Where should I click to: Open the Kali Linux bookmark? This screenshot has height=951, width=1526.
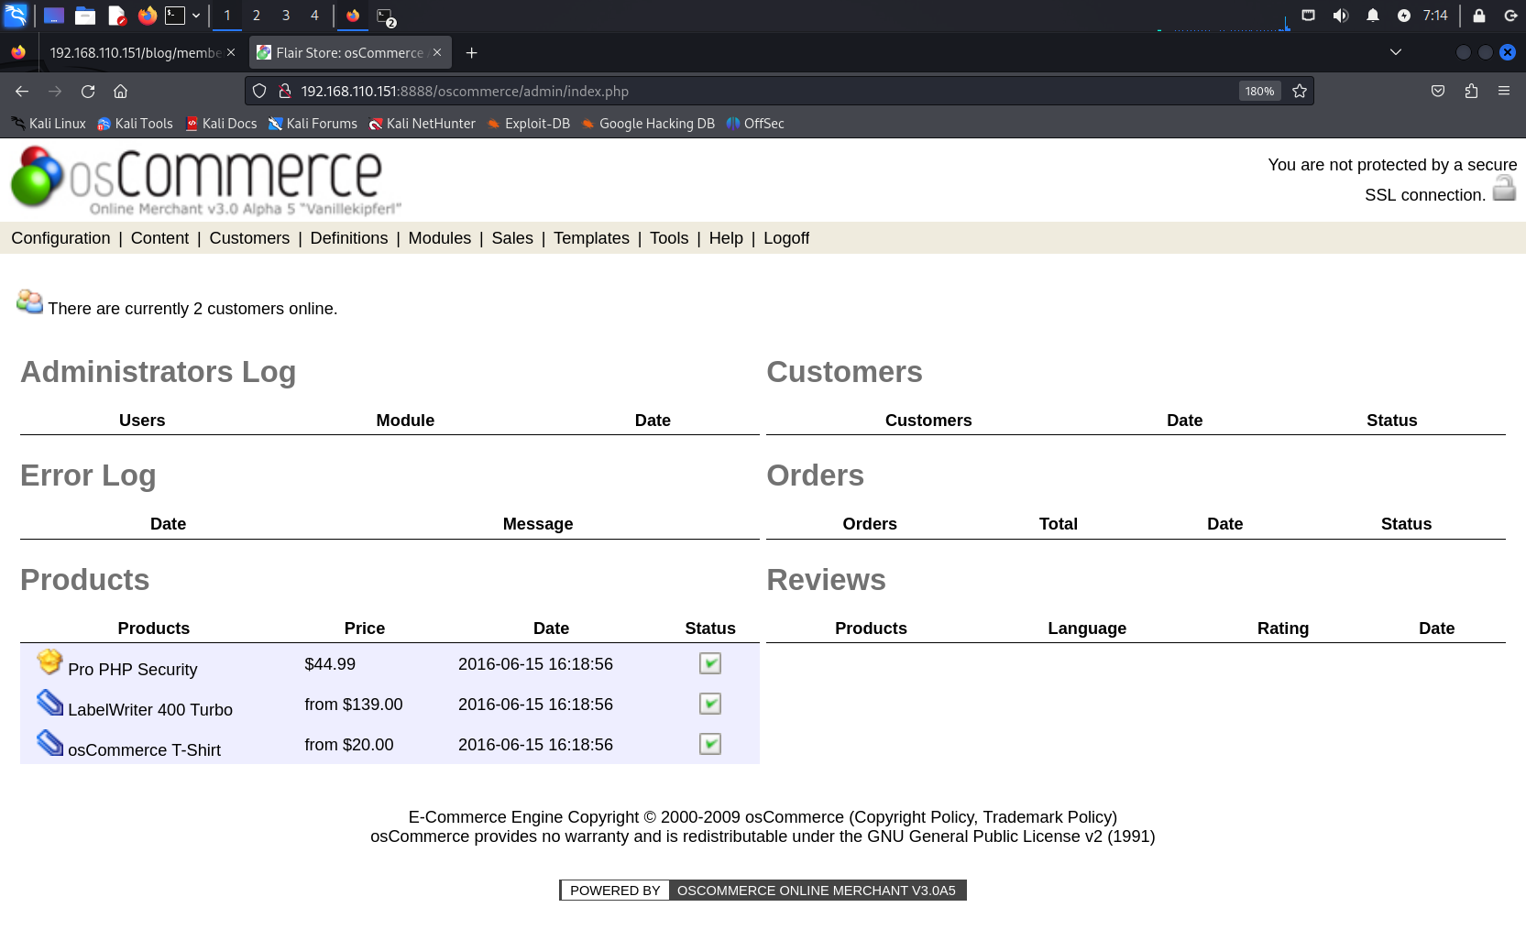(x=48, y=124)
